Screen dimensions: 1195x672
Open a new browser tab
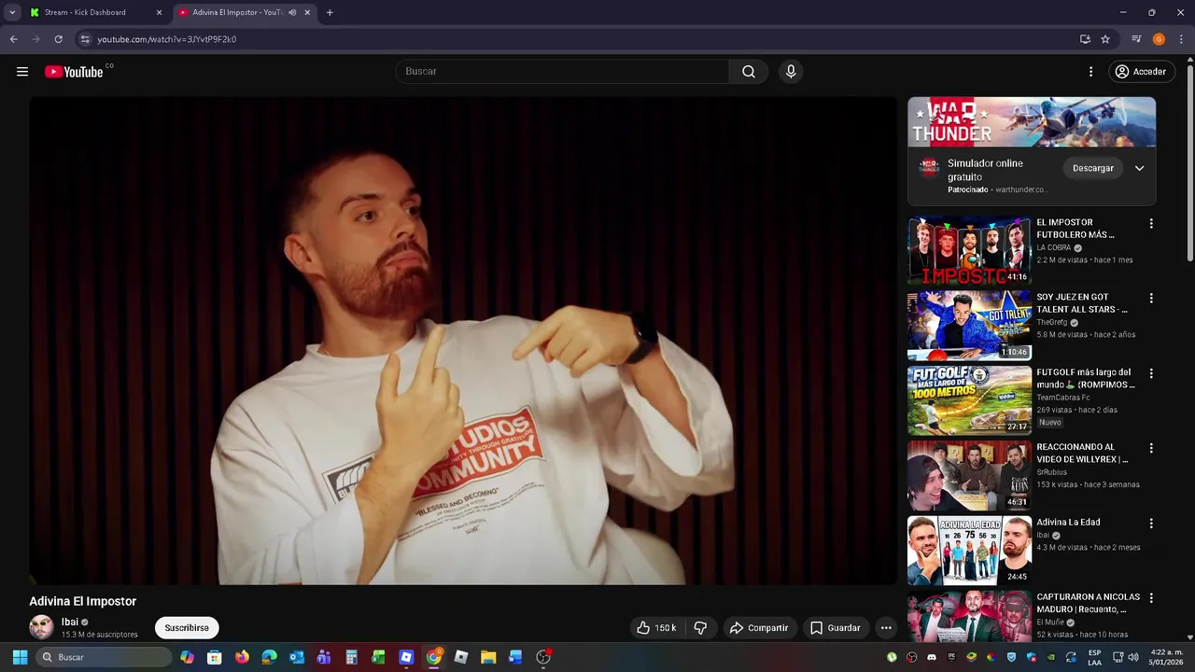click(330, 12)
